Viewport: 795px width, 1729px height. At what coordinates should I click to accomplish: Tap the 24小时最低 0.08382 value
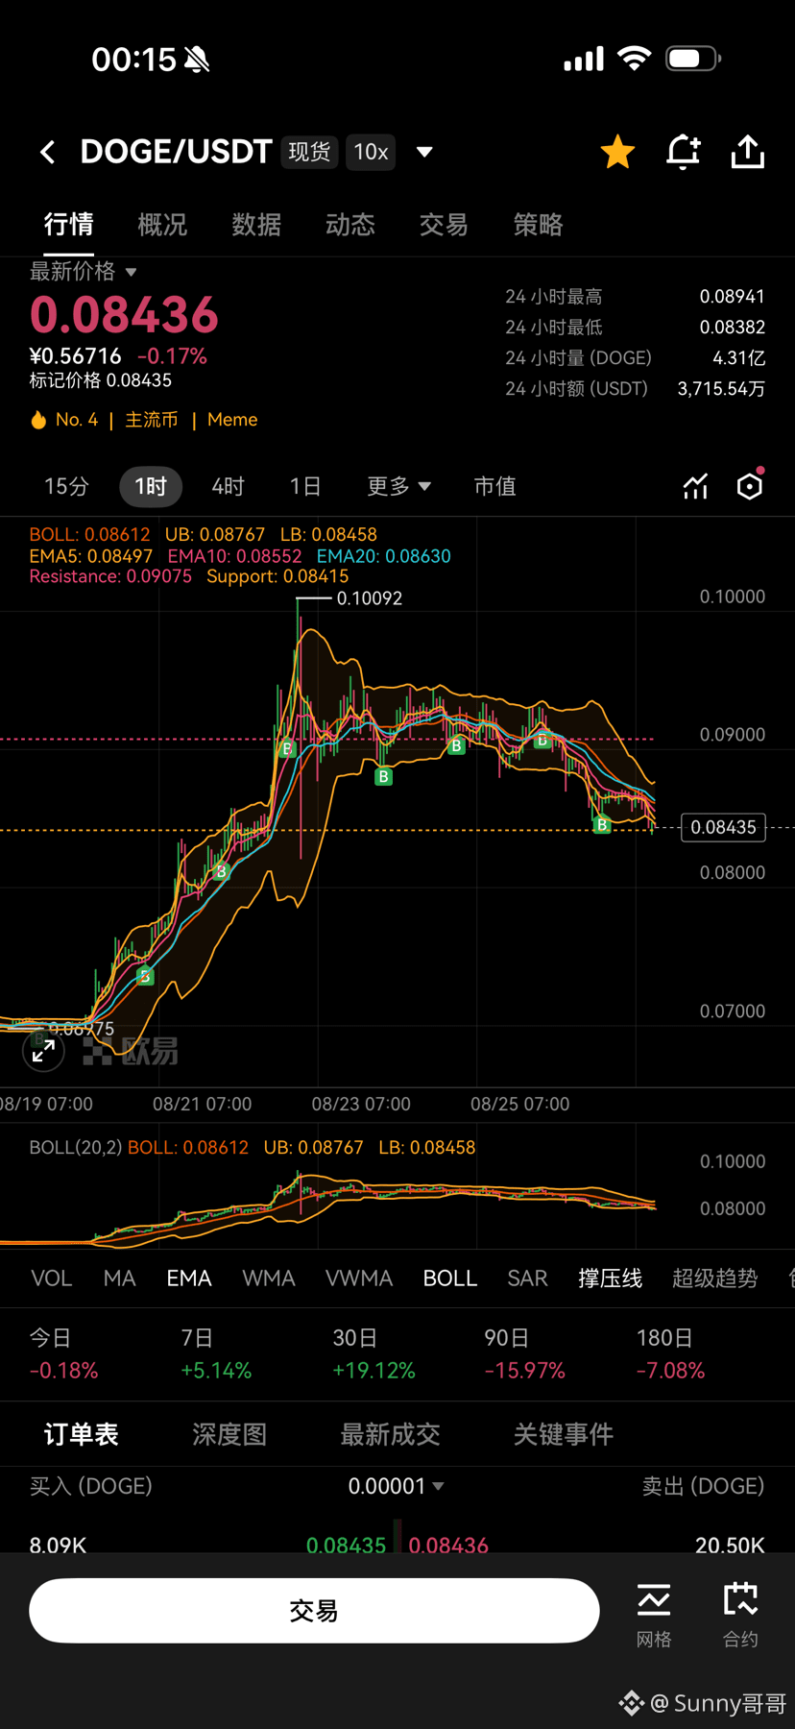[733, 328]
